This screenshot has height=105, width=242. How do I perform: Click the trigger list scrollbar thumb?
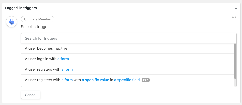(235, 61)
